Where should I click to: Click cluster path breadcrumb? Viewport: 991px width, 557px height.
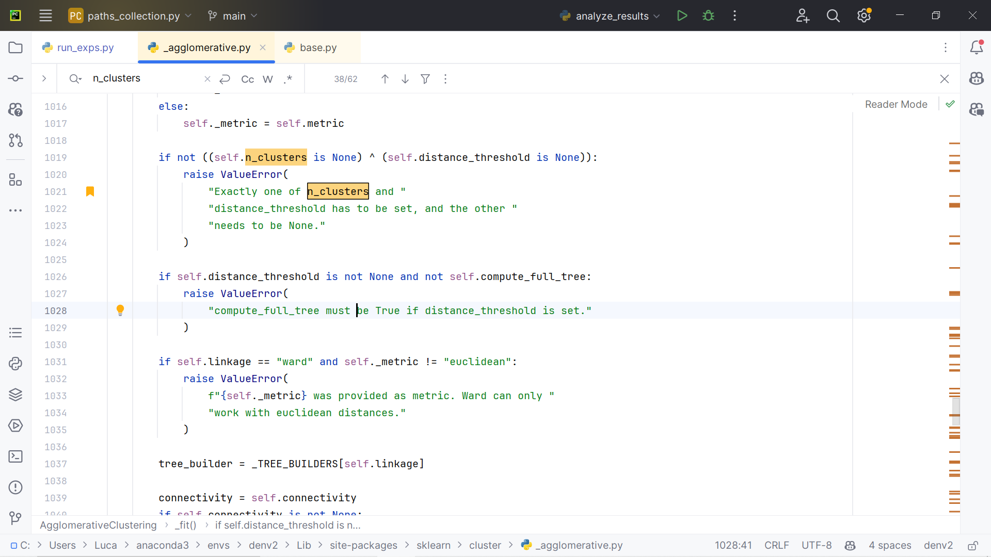click(485, 546)
